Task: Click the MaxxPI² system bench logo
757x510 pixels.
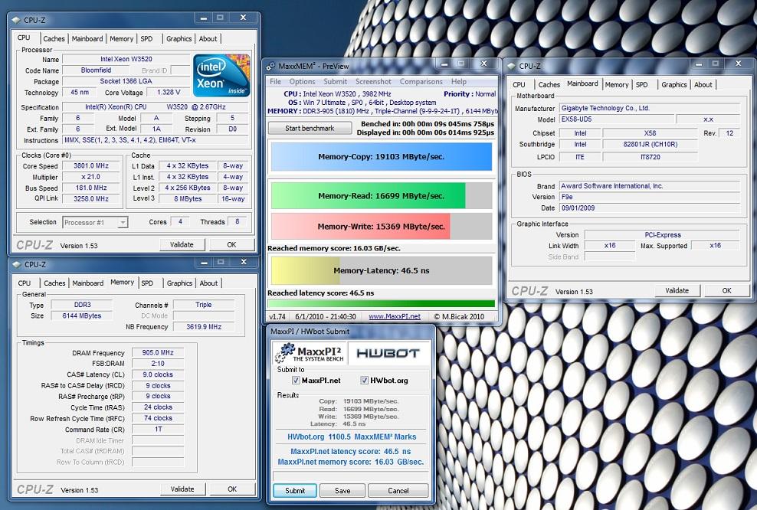Action: click(309, 353)
